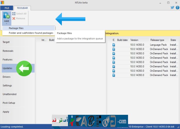The width and height of the screenshot is (180, 129).
Task: Open the Drivers page in sidebar
Action: tap(6, 77)
